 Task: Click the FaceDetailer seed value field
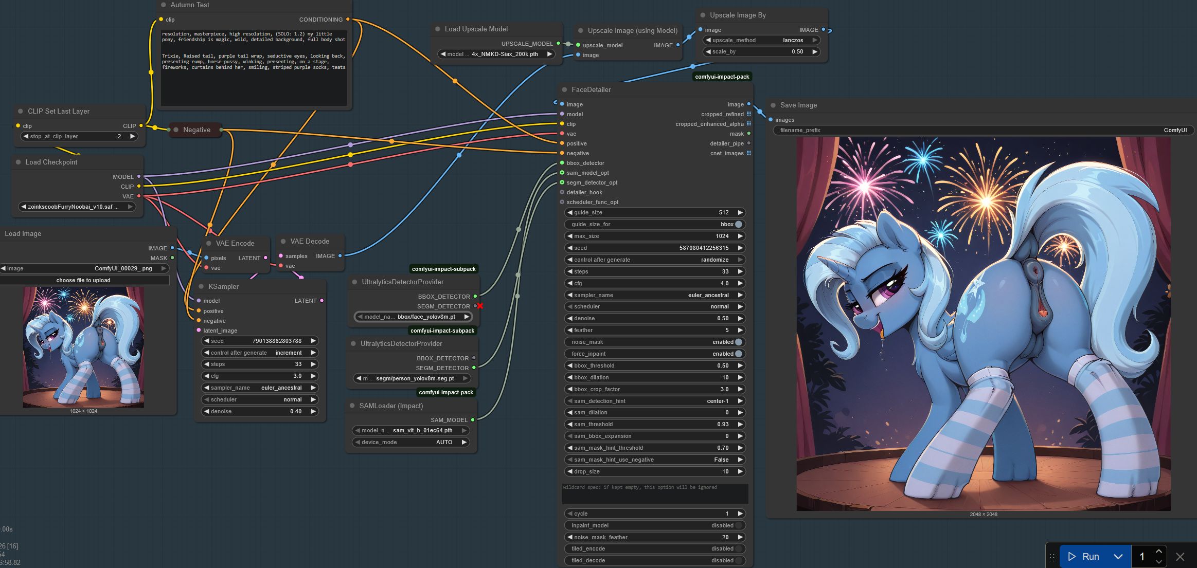(655, 248)
